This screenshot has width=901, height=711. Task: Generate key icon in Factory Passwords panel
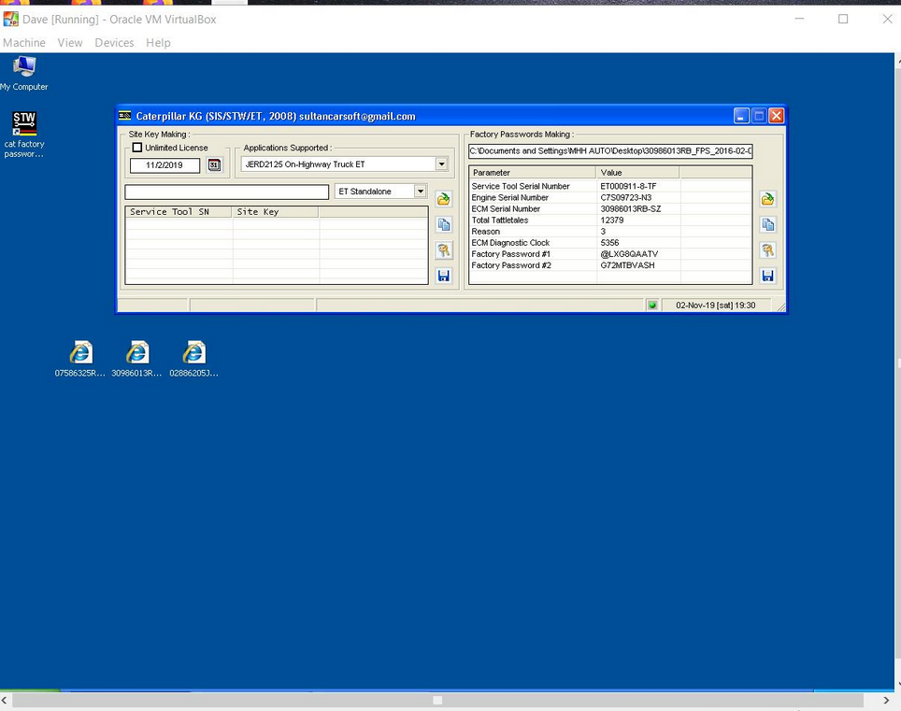click(x=767, y=250)
